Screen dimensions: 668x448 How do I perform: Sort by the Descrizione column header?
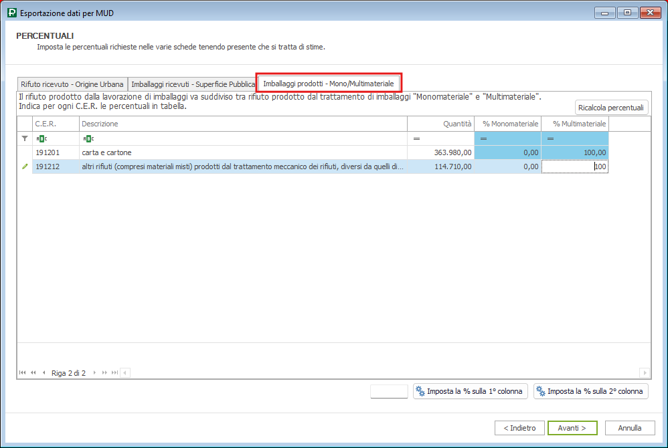(243, 124)
